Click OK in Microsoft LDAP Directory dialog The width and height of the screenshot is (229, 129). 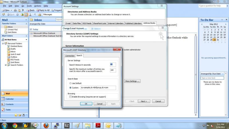86,104
